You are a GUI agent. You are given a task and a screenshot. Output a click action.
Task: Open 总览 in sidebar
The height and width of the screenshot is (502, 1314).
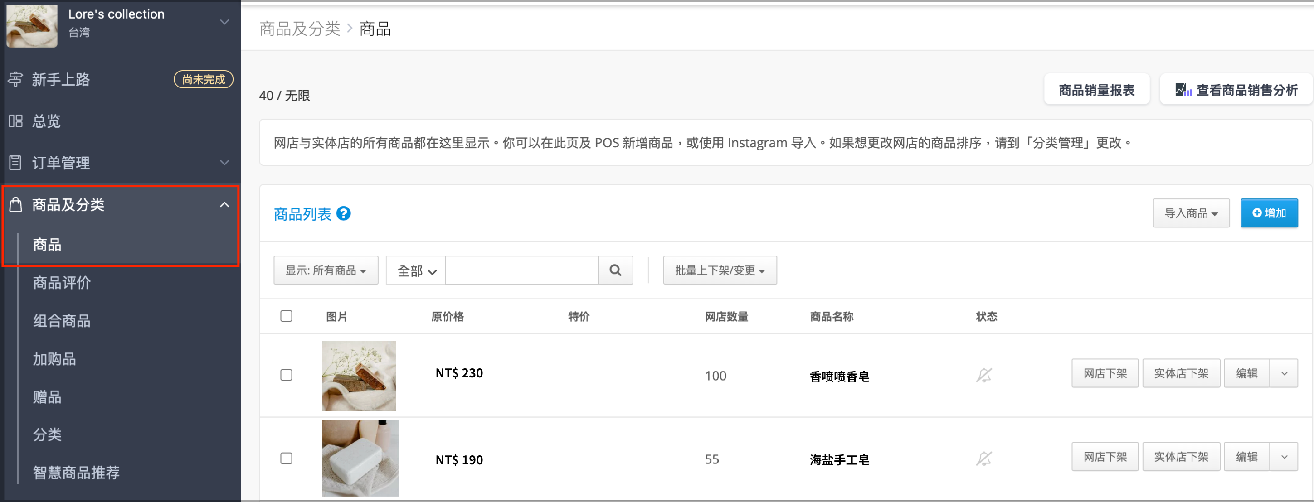pos(46,121)
